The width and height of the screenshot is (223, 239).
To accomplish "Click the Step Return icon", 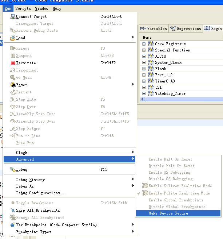I will pyautogui.click(x=13, y=129).
